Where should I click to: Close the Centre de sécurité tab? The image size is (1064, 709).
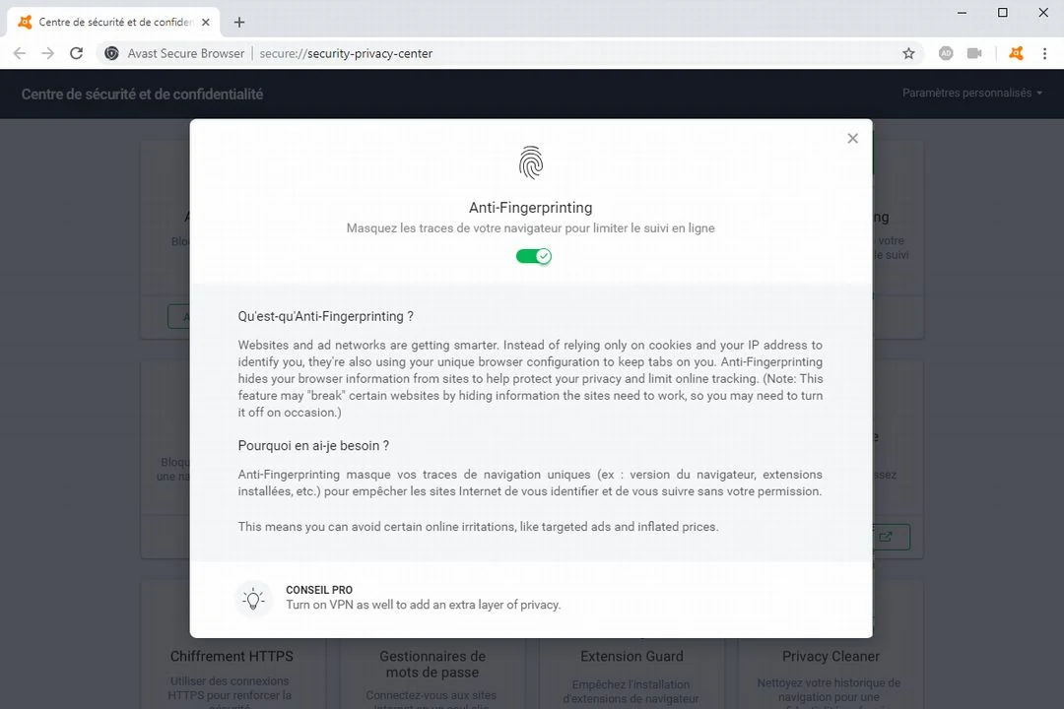point(206,23)
